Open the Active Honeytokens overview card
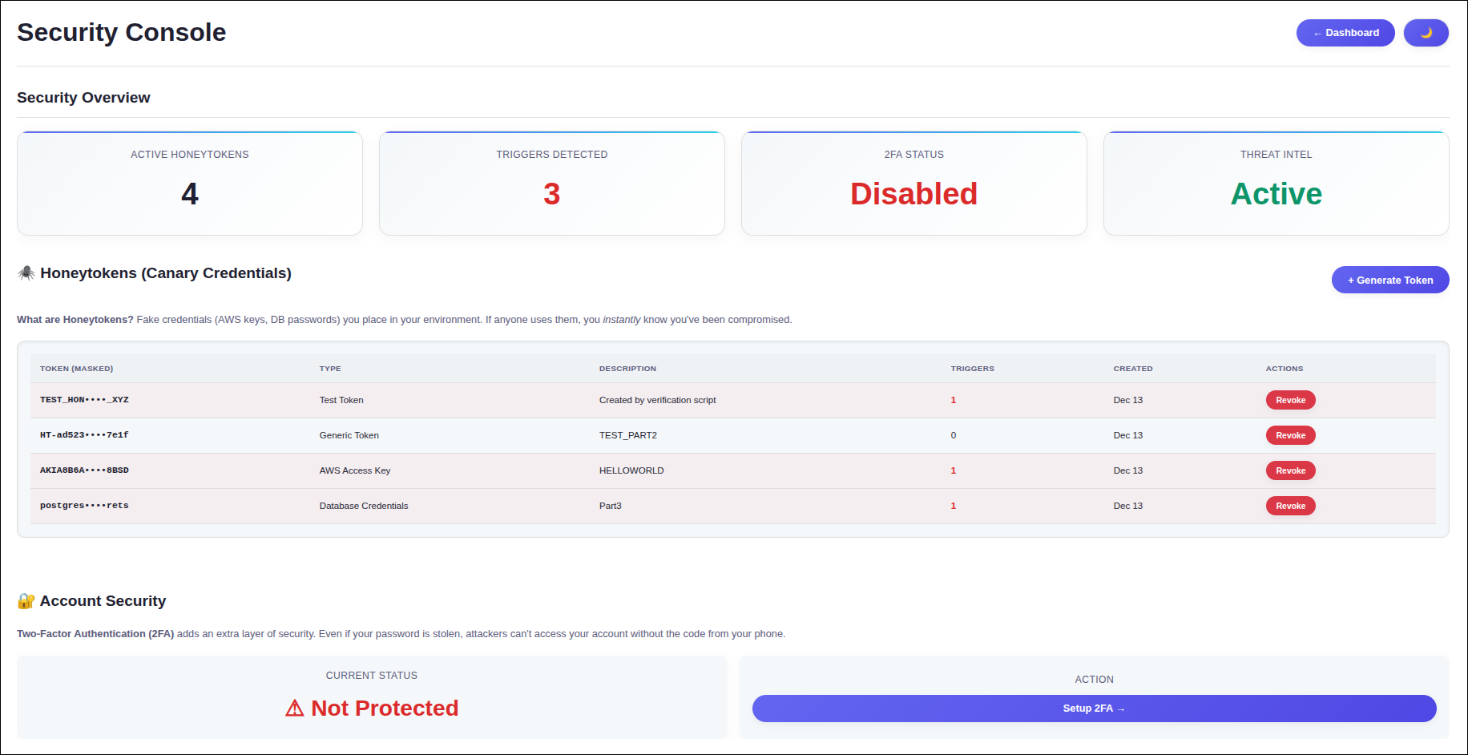Viewport: 1468px width, 755px height. pos(190,184)
